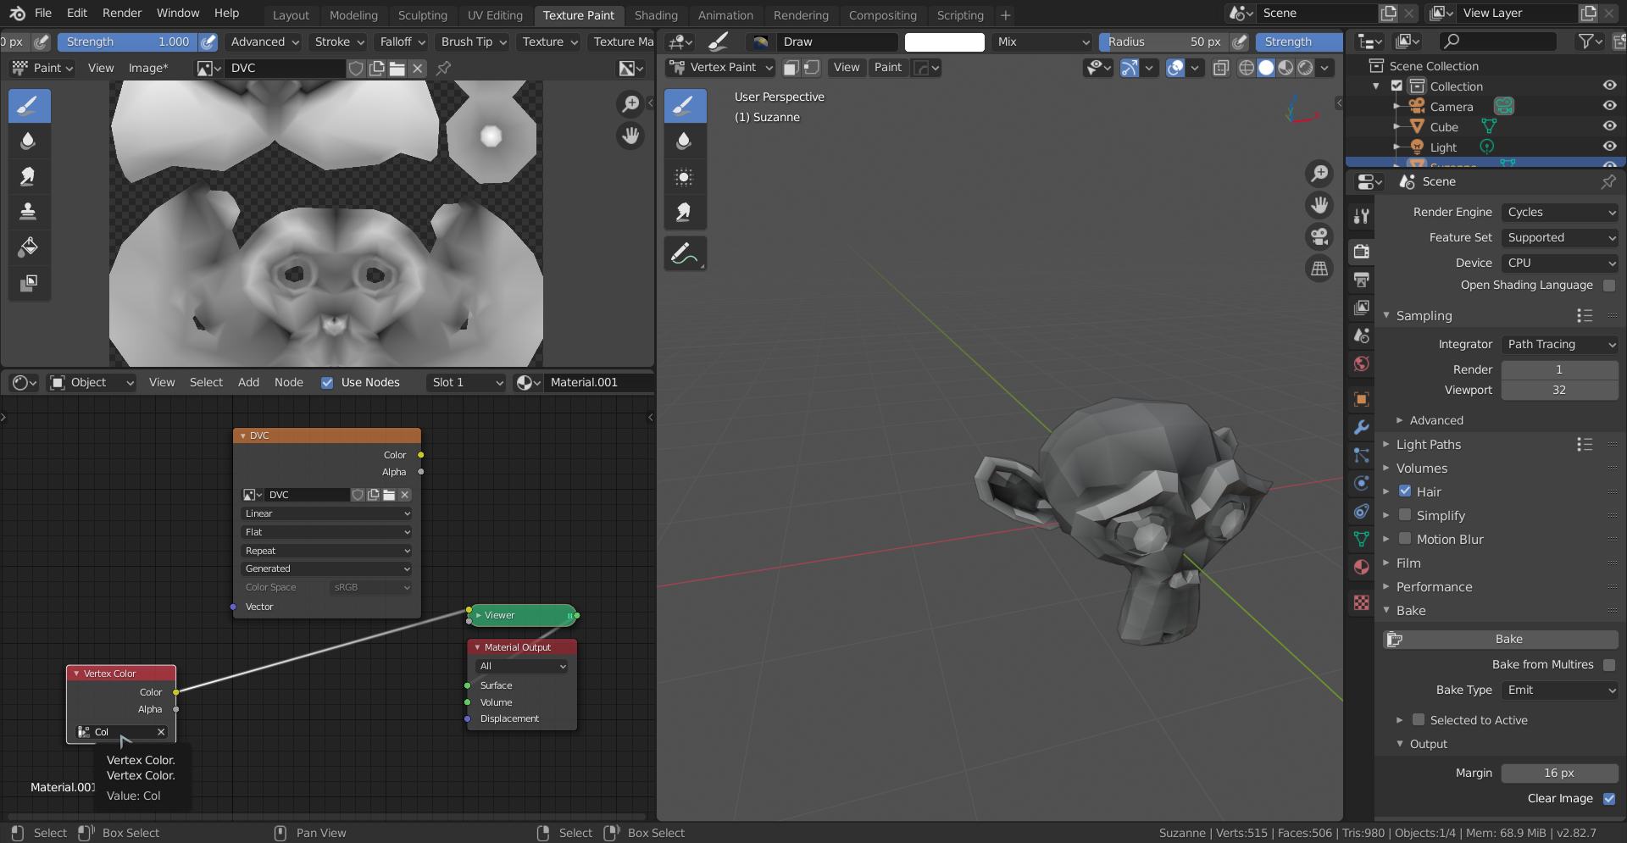The height and width of the screenshot is (843, 1627).
Task: Adjust the bake Margin slider
Action: tap(1560, 774)
